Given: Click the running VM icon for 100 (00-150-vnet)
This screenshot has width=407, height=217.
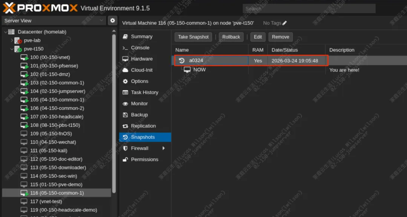Looking at the screenshot, I should click(24, 57).
